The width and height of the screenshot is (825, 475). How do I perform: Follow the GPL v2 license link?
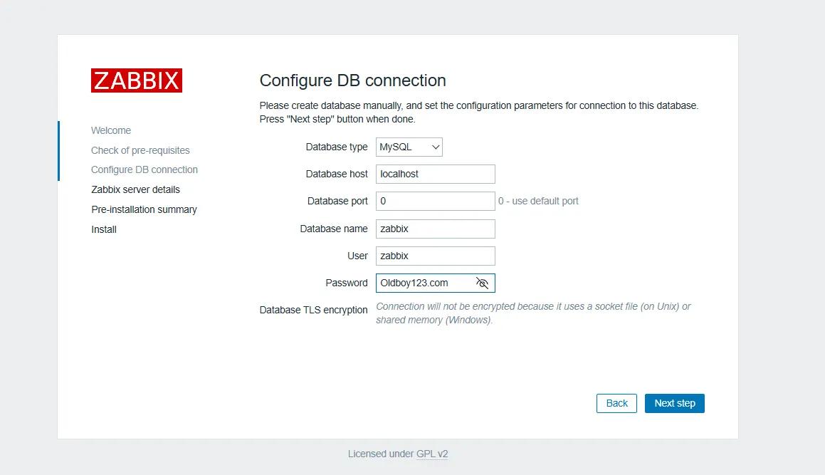[432, 454]
